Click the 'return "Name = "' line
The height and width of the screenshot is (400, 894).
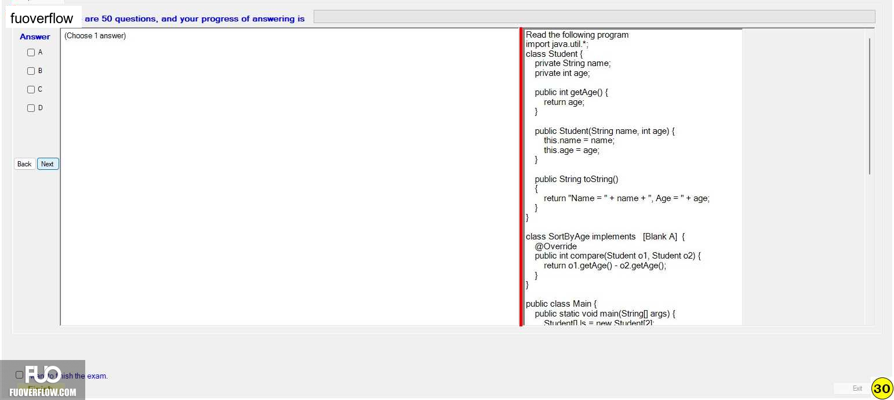(627, 198)
